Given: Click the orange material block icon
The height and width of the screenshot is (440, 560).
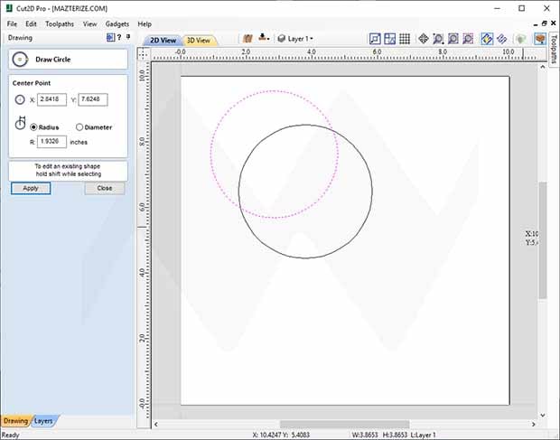Looking at the screenshot, I should pyautogui.click(x=540, y=39).
